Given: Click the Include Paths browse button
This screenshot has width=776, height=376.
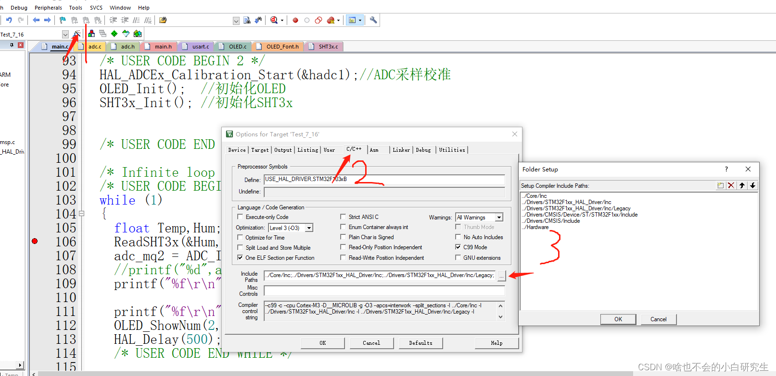Looking at the screenshot, I should click(x=501, y=276).
